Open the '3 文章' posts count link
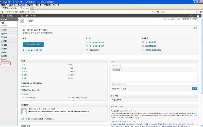The width and height of the screenshot is (203, 127). [x=24, y=68]
